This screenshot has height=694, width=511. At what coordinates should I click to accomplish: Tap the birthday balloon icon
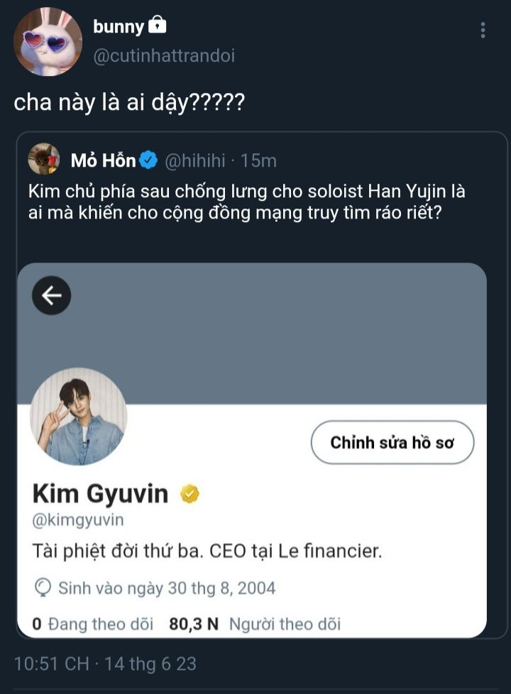[x=43, y=588]
